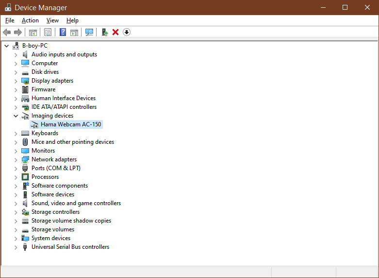Click the Disable device down-arrow icon
379x278 pixels.
coord(127,32)
